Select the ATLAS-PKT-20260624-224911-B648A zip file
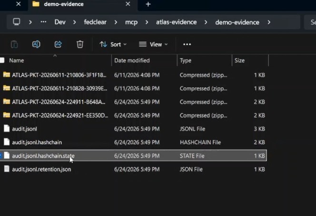Viewport: 316px width, 216px height. pos(133,102)
